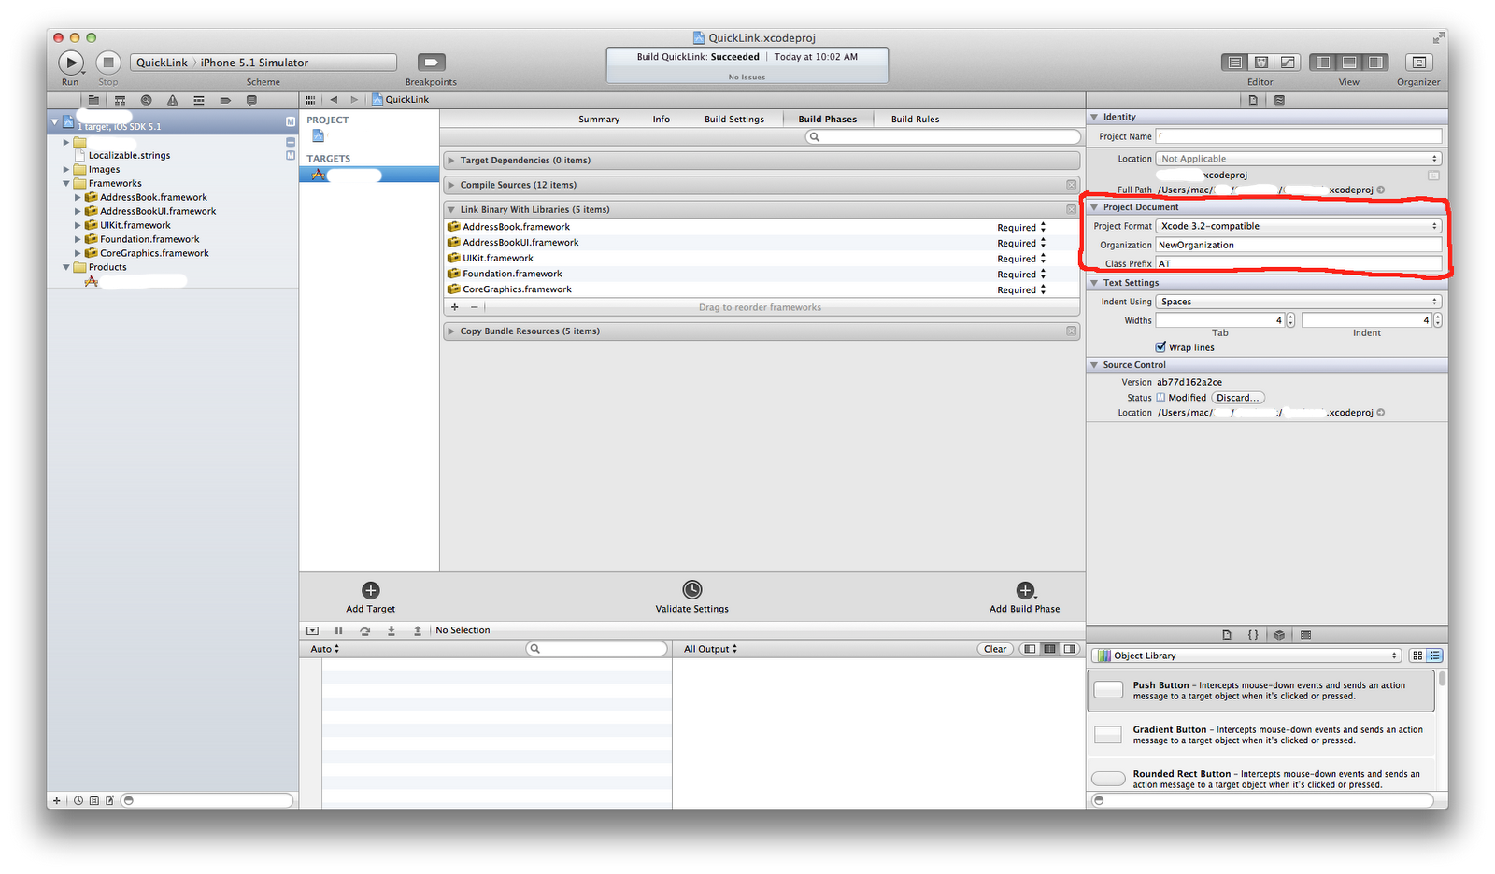Show both variables and console views
This screenshot has height=874, width=1495.
(x=1050, y=649)
